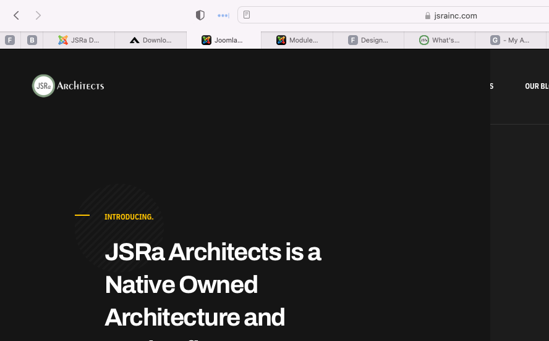Switch to the 'Module...' tab
The image size is (549, 341).
pos(297,40)
